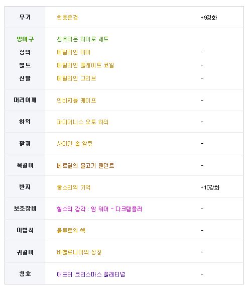Screen dimensions: 252x292
Task: Select the 센츄리온 히어로 세트 set name
Action: (x=82, y=39)
